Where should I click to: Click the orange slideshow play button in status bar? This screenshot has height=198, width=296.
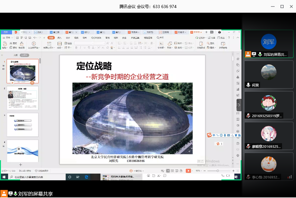point(188,171)
